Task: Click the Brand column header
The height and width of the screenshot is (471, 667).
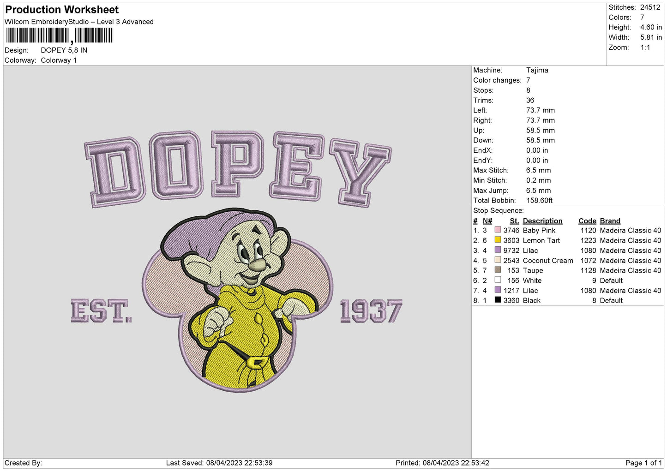Action: [x=610, y=221]
